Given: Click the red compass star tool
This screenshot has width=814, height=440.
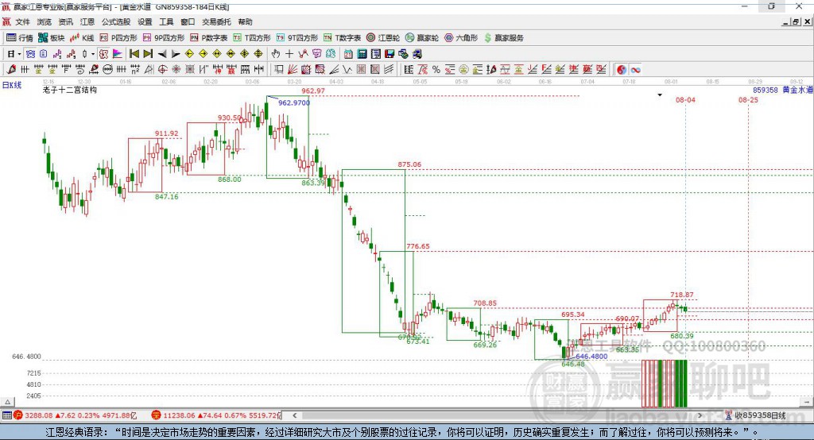Looking at the screenshot, I should [x=176, y=70].
